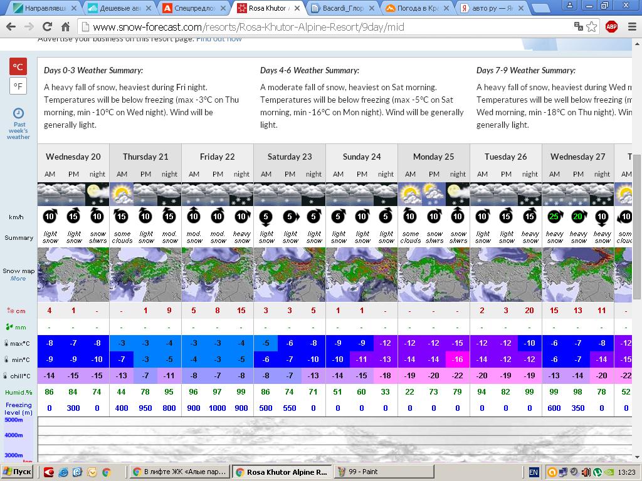Screen dimensions: 642x481
Task: Open Sunday 24 snow map thumbnail
Action: pos(362,274)
